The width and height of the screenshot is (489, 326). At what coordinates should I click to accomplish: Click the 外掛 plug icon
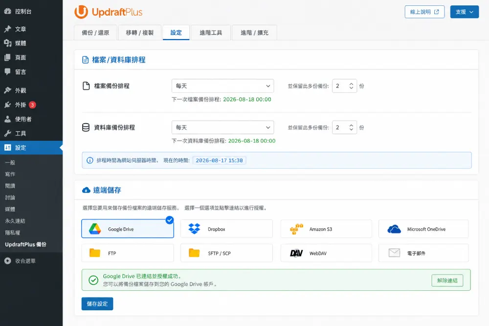click(8, 105)
